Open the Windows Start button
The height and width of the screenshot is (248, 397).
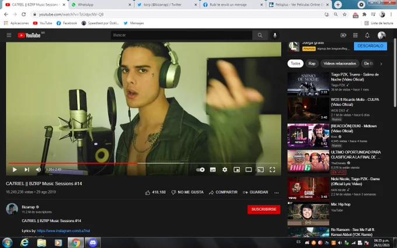[x=7, y=243]
